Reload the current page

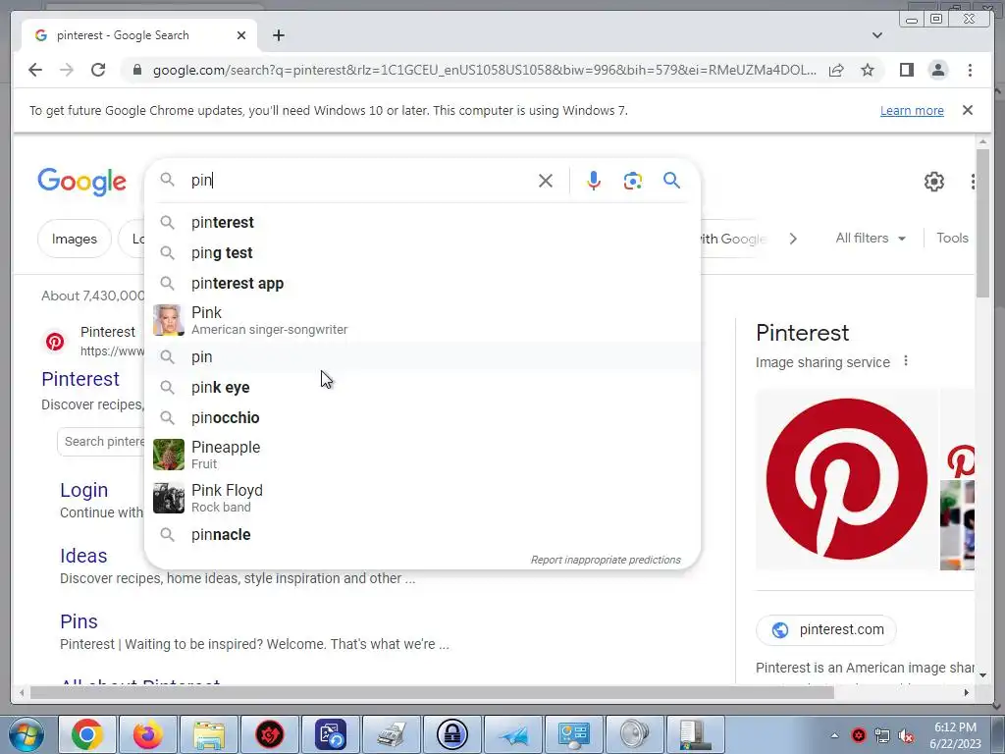point(98,70)
